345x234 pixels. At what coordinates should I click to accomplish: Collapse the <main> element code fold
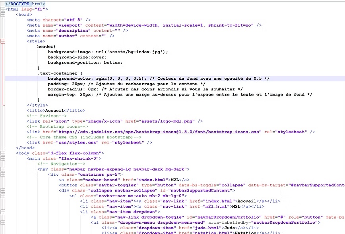tap(3, 158)
